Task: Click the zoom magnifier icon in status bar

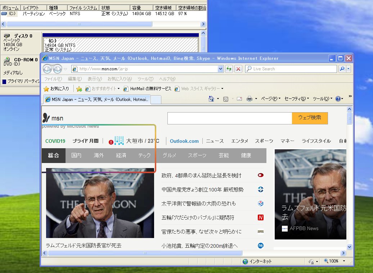Action: (326, 261)
